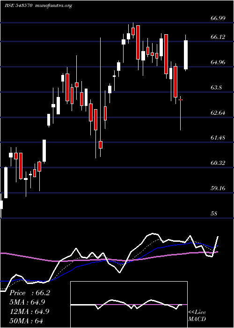The height and width of the screenshot is (328, 234).
Task: Select the 66.99 price axis label
Action: click(218, 18)
